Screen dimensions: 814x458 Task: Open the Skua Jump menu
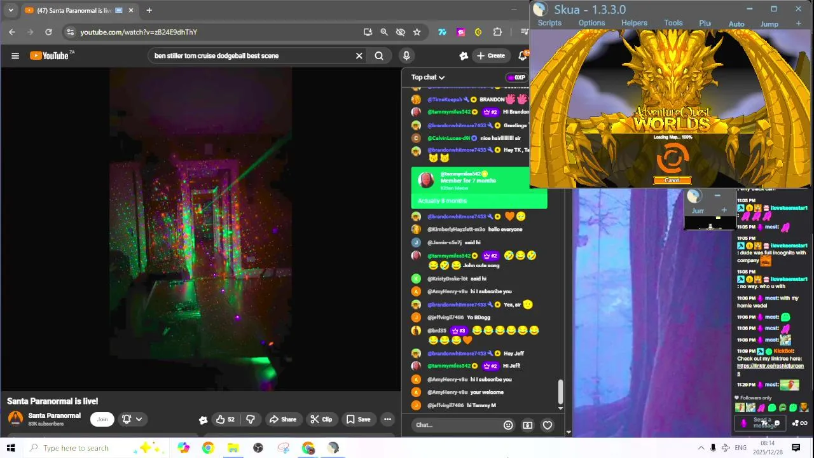pos(769,24)
